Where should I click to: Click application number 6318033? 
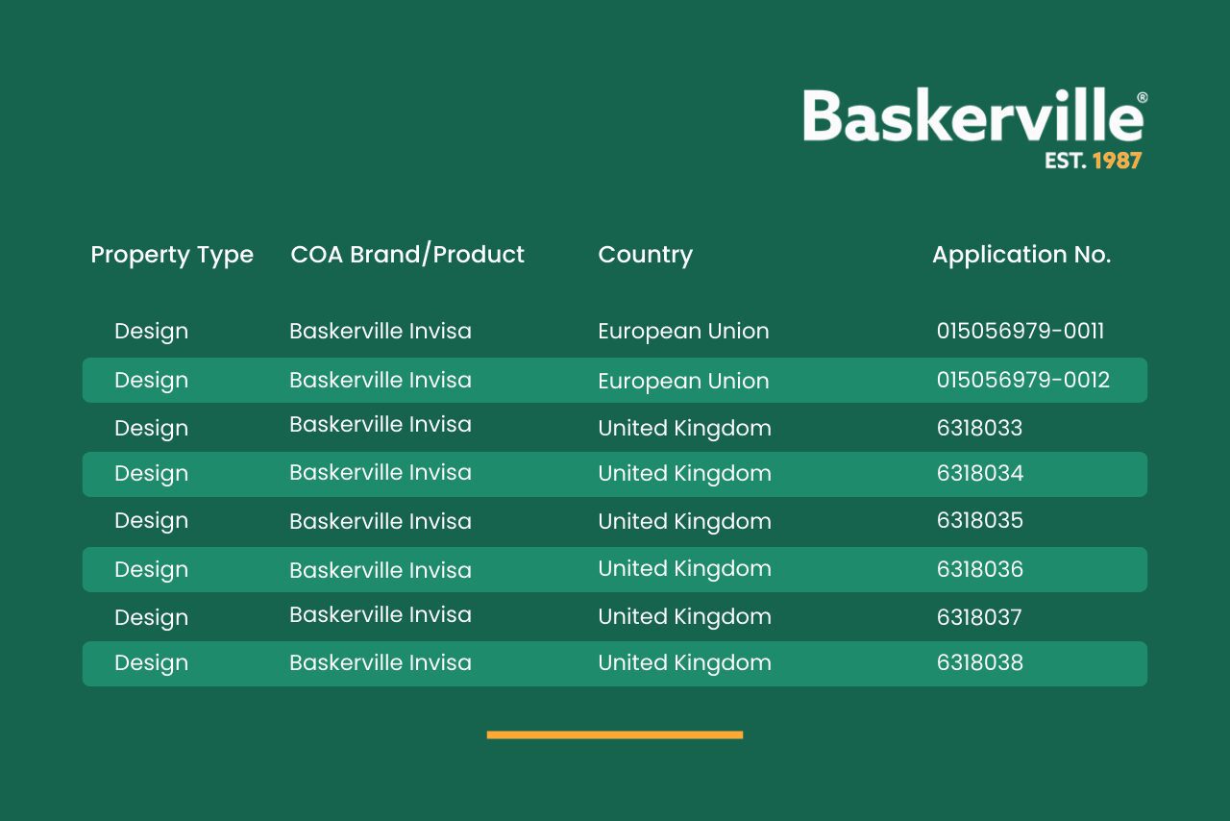point(979,428)
